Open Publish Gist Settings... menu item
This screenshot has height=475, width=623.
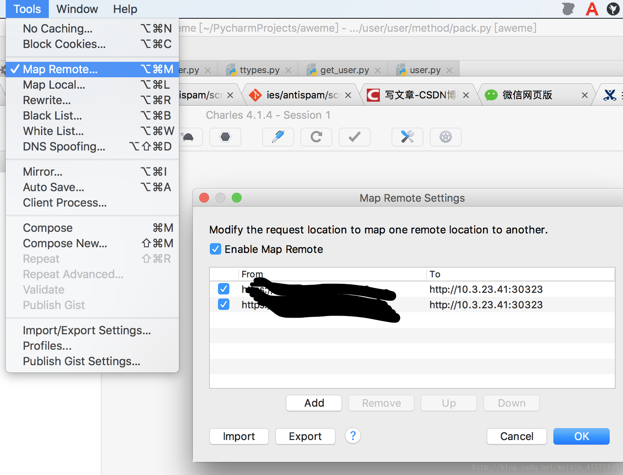click(92, 361)
